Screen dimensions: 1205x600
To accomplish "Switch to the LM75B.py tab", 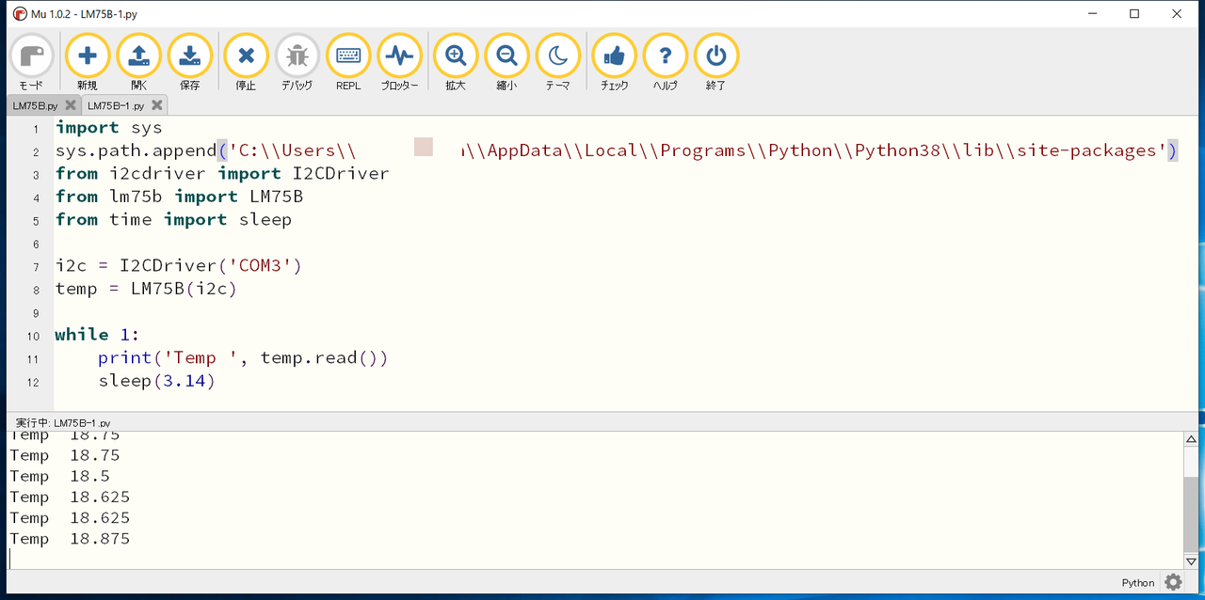I will point(35,105).
